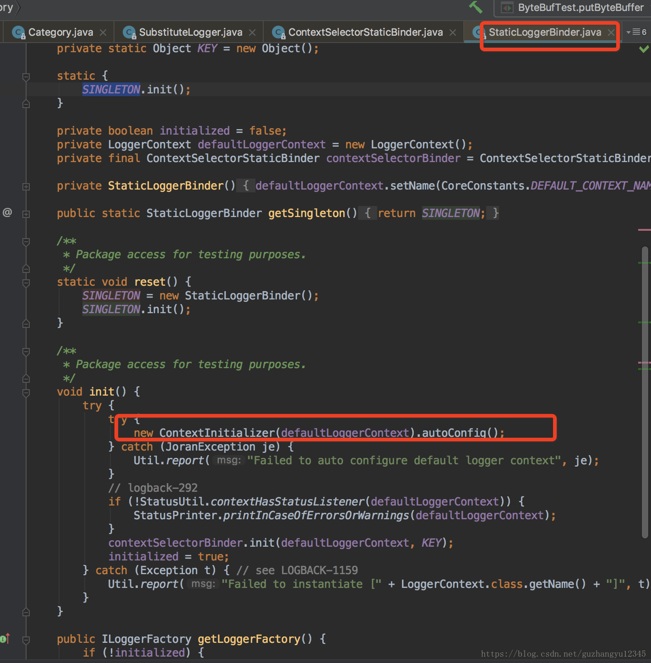
Task: Select the ContextSelectorStaticBinder.java tab
Action: (364, 32)
